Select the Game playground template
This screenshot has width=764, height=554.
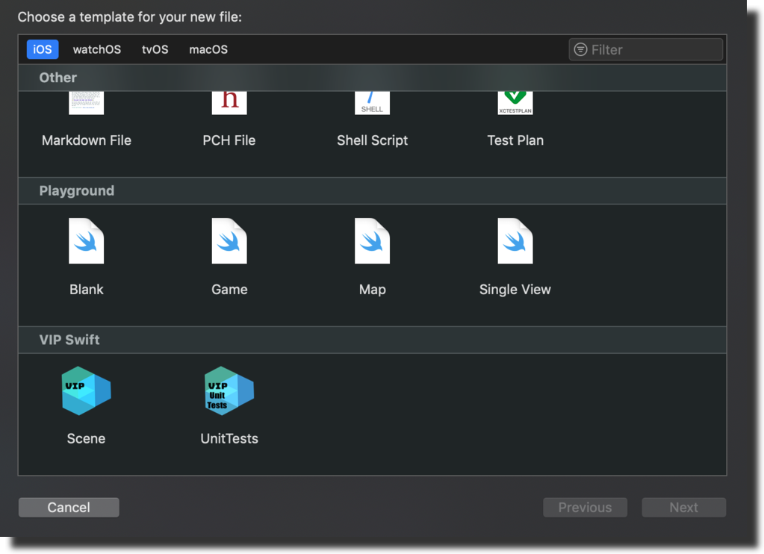click(x=229, y=240)
